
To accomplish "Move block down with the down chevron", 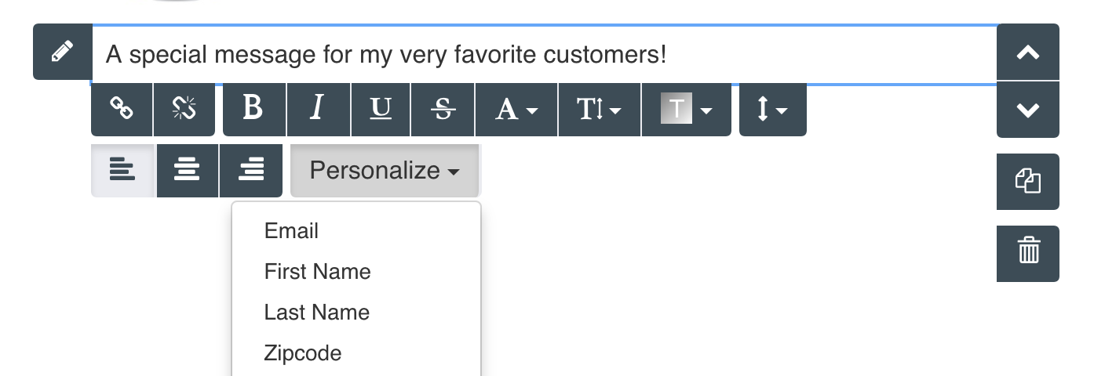I will pos(1027,110).
